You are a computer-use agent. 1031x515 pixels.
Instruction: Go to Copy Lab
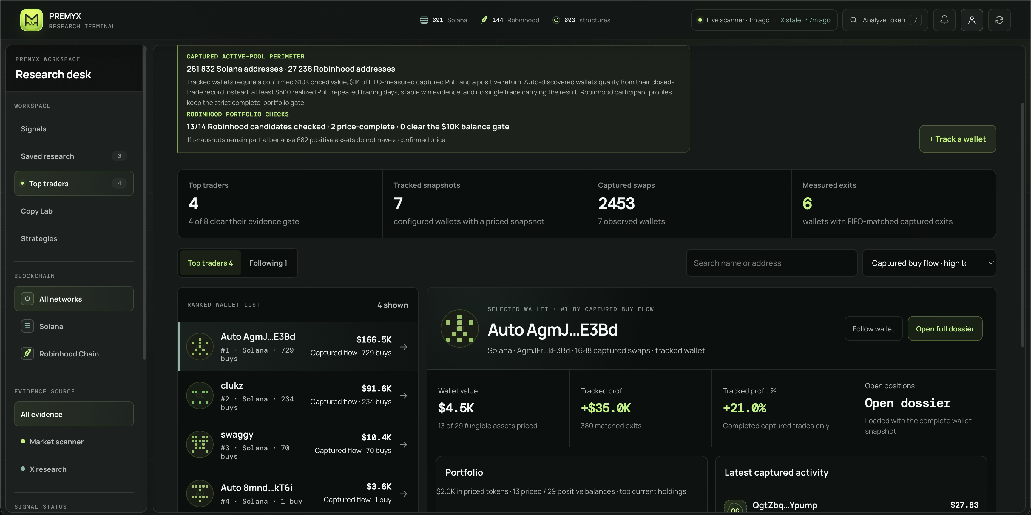pyautogui.click(x=74, y=211)
